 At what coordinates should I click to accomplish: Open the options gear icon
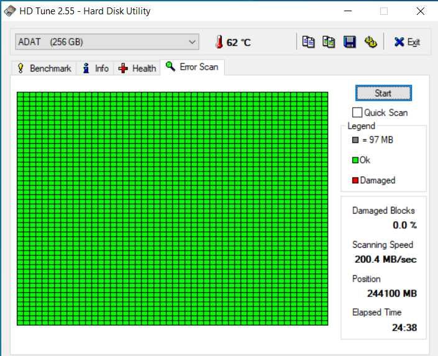coord(371,42)
